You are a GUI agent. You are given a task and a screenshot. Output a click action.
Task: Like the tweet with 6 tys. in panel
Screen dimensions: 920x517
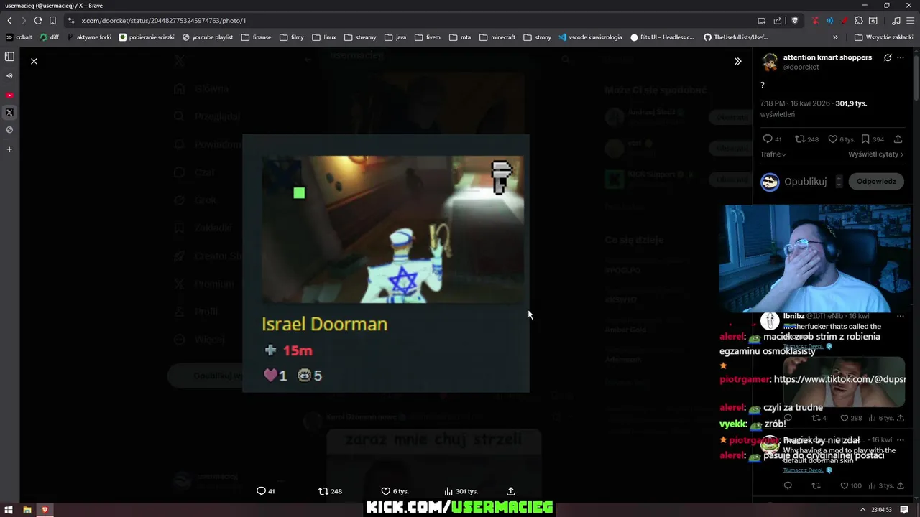pyautogui.click(x=841, y=139)
